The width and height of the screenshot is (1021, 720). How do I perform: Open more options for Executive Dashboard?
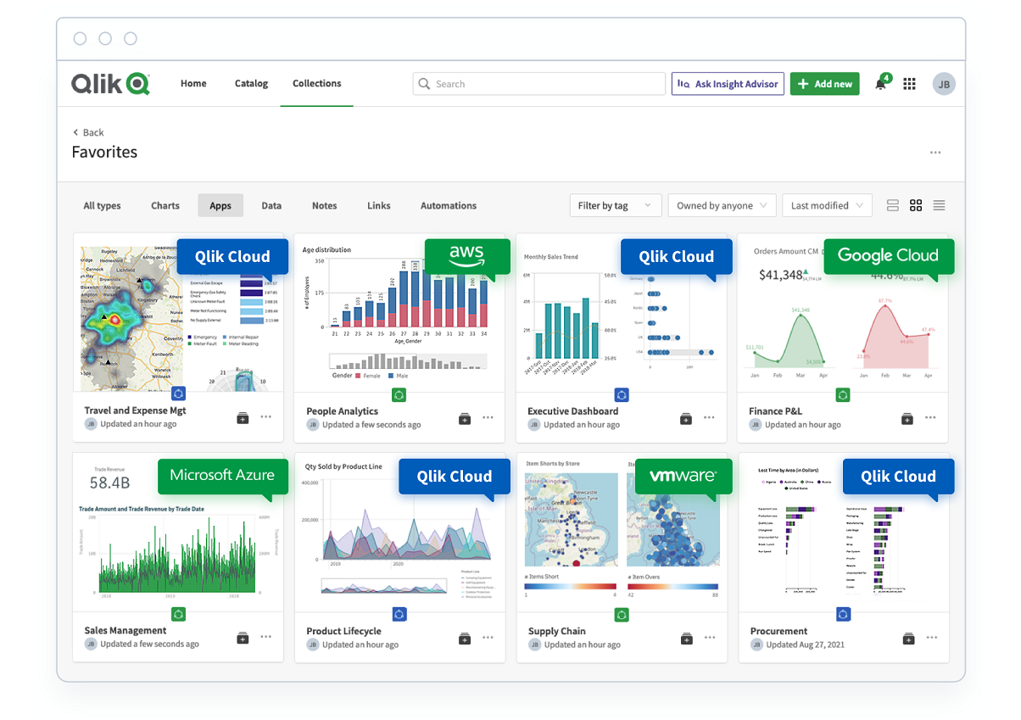click(710, 418)
